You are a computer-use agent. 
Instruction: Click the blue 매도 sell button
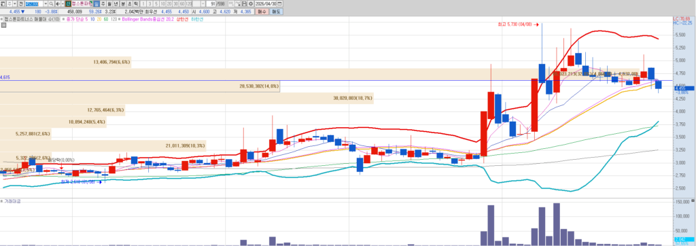point(276,12)
